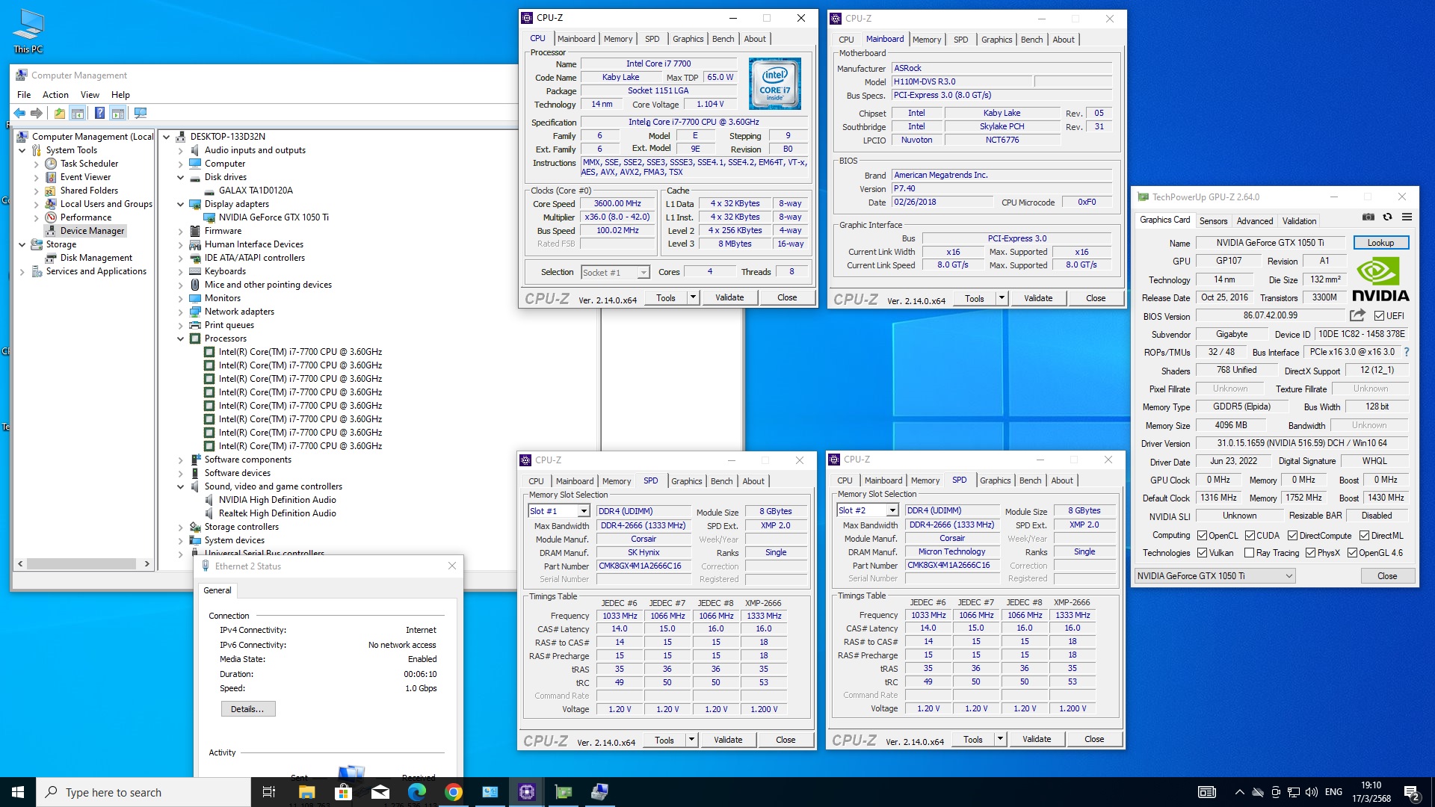Open the notification center icon
1435x807 pixels.
coord(1412,792)
